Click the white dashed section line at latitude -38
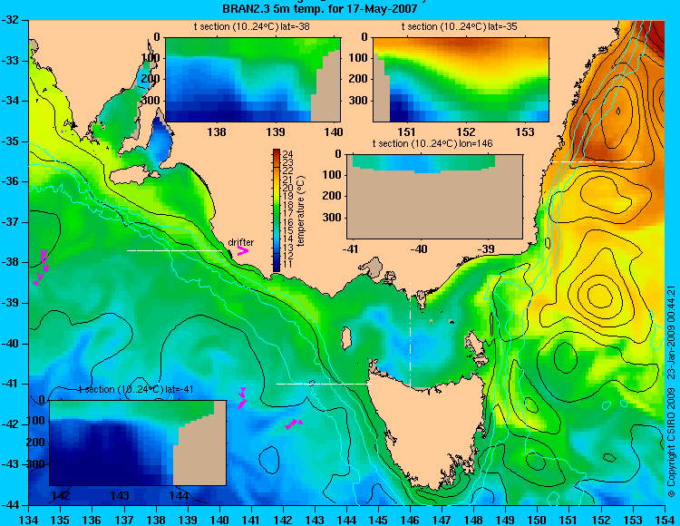 click(x=175, y=250)
